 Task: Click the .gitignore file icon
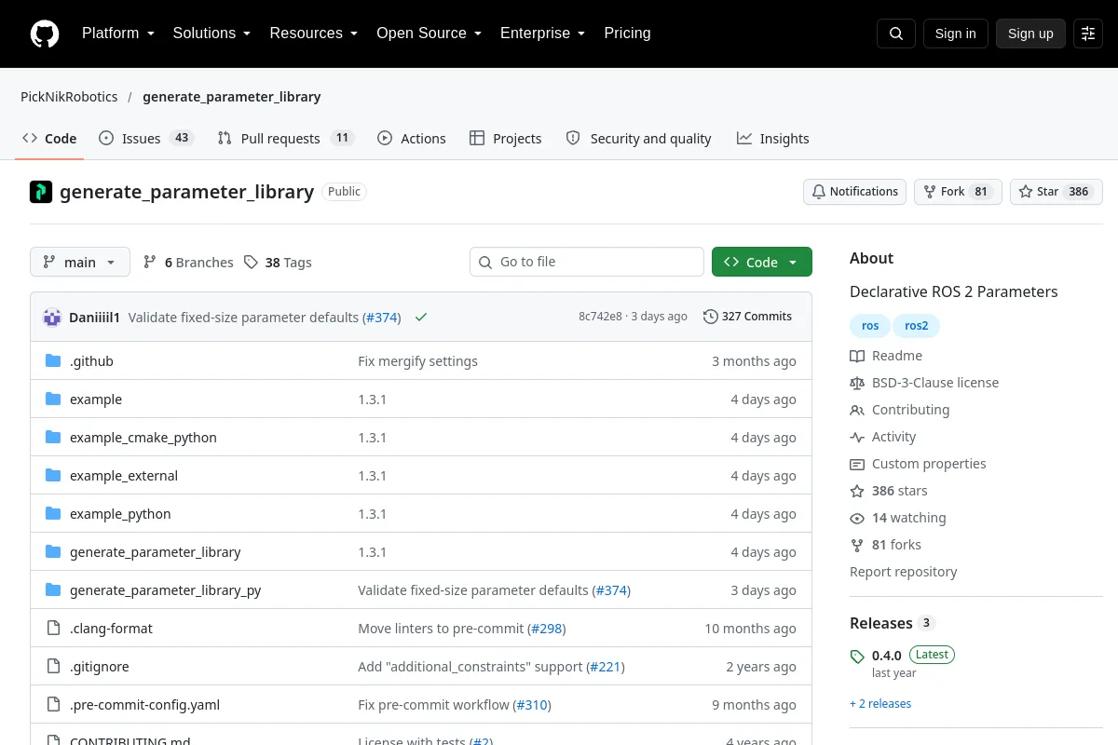[53, 667]
